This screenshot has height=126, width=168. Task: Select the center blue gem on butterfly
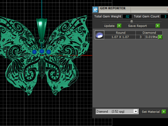pos(42,51)
